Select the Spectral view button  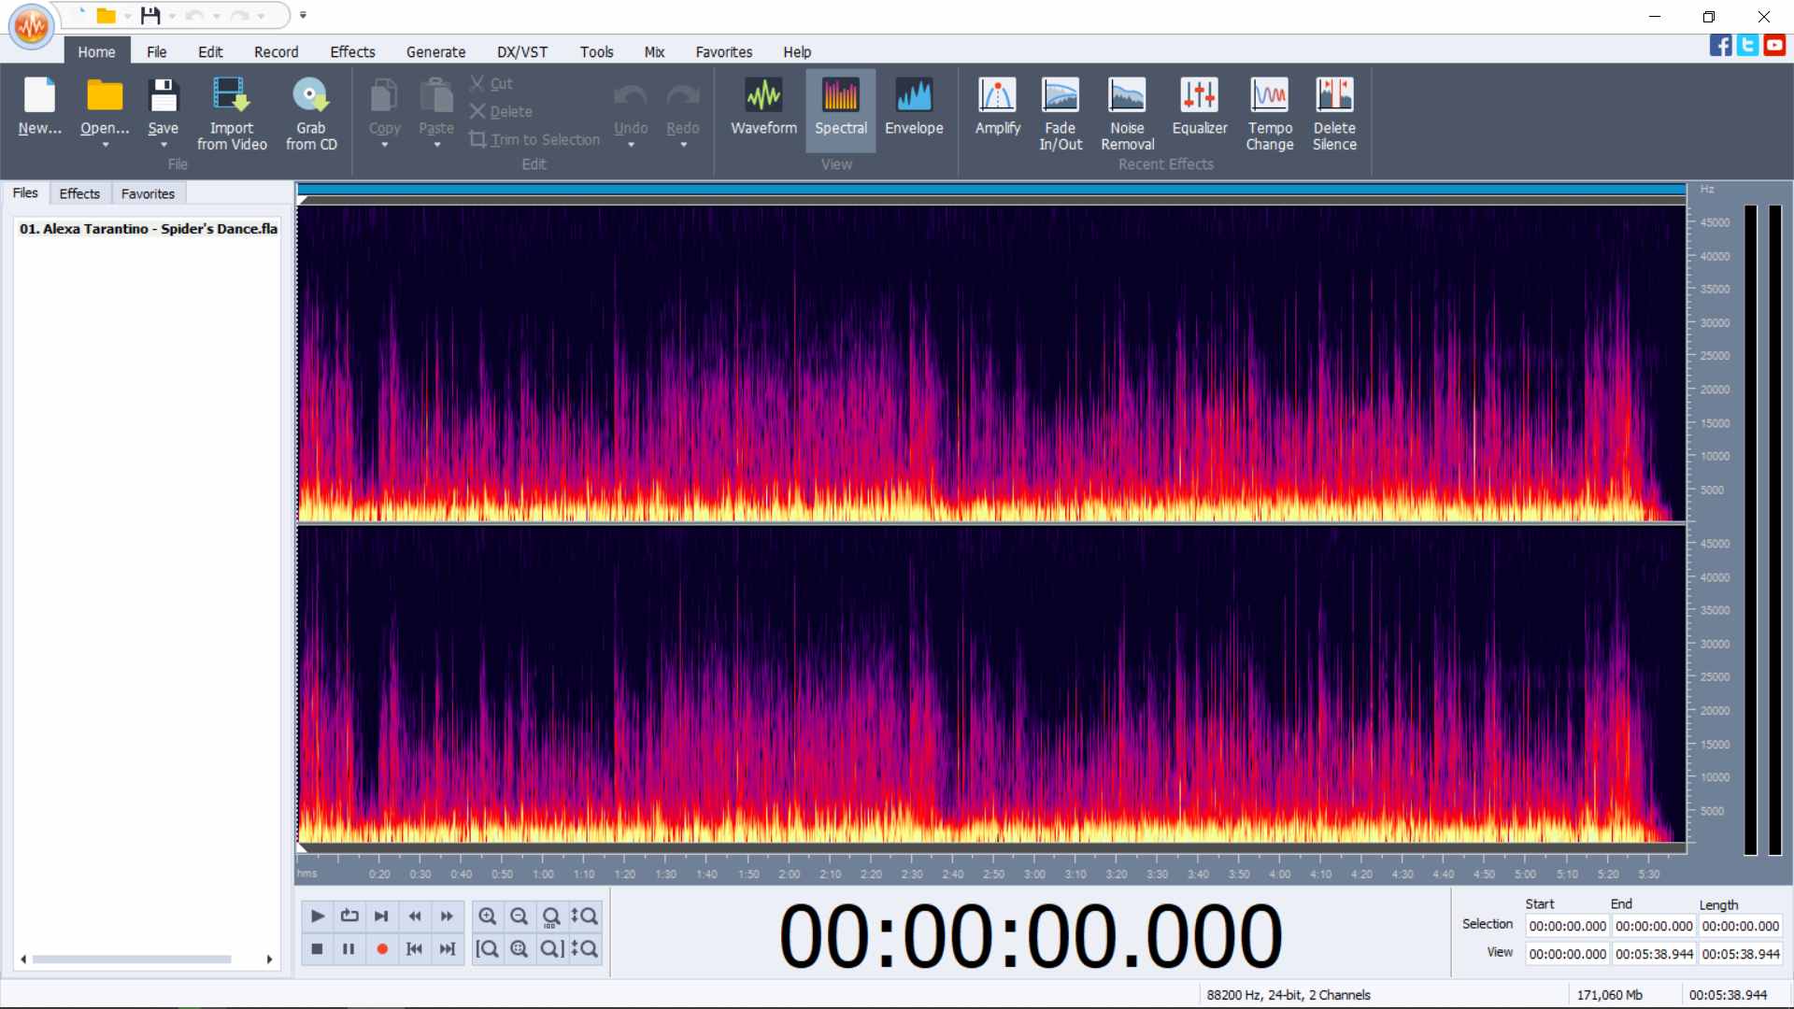[840, 109]
